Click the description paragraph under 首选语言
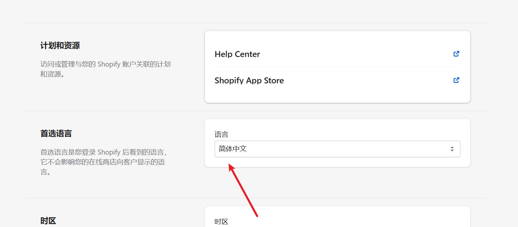Viewport: 518px width, 227px height. (103, 162)
